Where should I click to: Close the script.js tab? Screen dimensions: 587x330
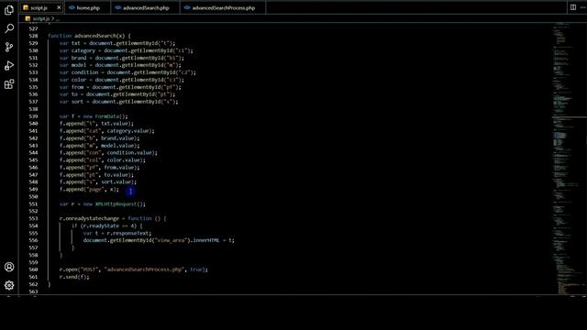tap(59, 7)
